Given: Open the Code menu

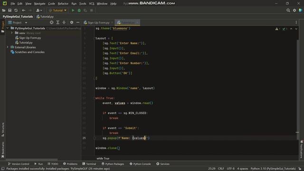Looking at the screenshot, I should pyautogui.click(x=51, y=4).
